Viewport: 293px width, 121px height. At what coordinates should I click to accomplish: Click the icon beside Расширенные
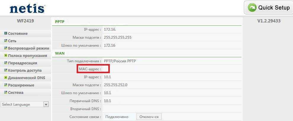(x=6, y=85)
